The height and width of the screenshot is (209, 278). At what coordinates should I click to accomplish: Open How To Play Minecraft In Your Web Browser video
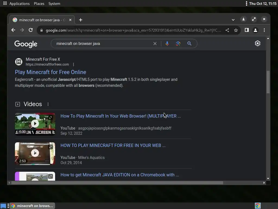[121, 116]
